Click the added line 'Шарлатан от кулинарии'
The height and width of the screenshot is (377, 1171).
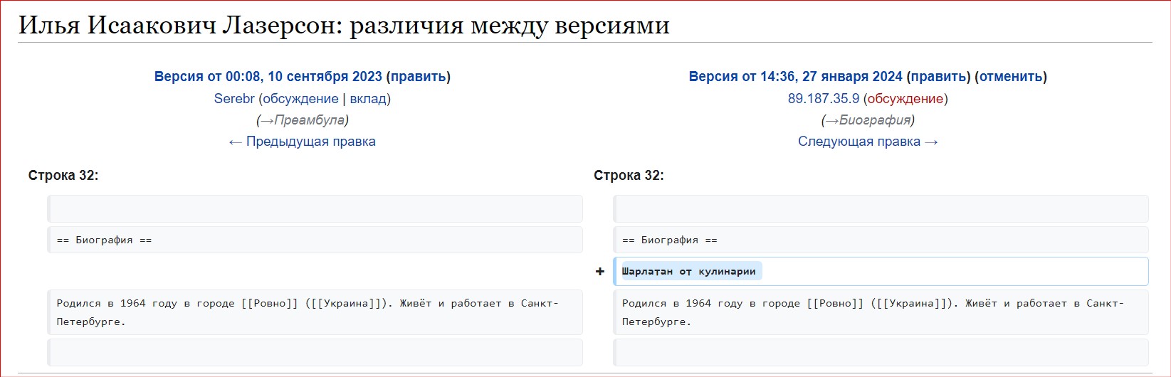pyautogui.click(x=688, y=272)
